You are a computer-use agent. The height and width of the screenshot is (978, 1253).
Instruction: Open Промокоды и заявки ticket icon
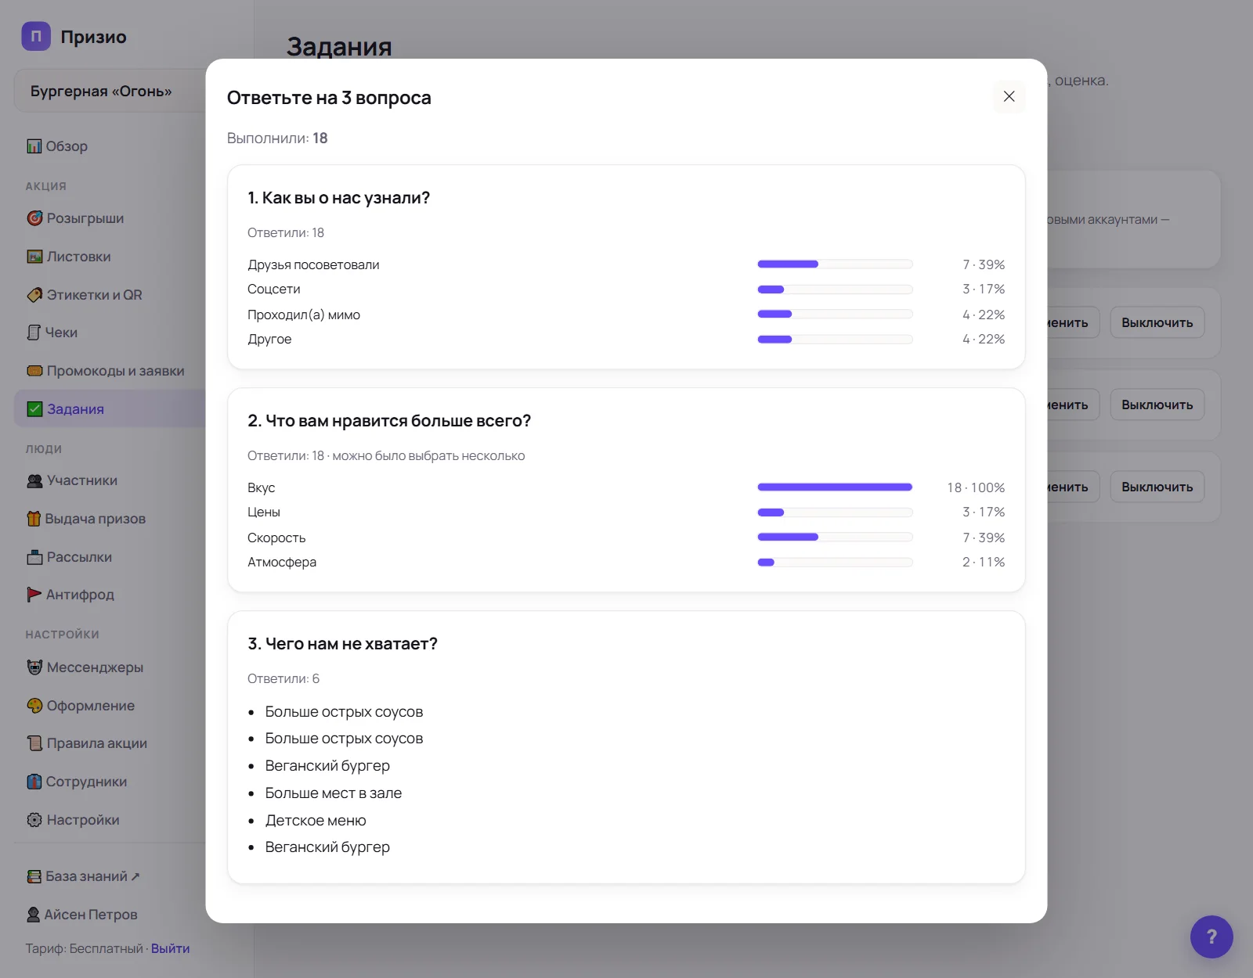[x=34, y=371]
